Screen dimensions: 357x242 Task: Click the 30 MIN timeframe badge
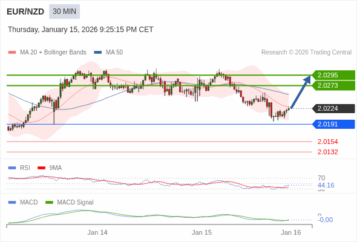coord(64,11)
